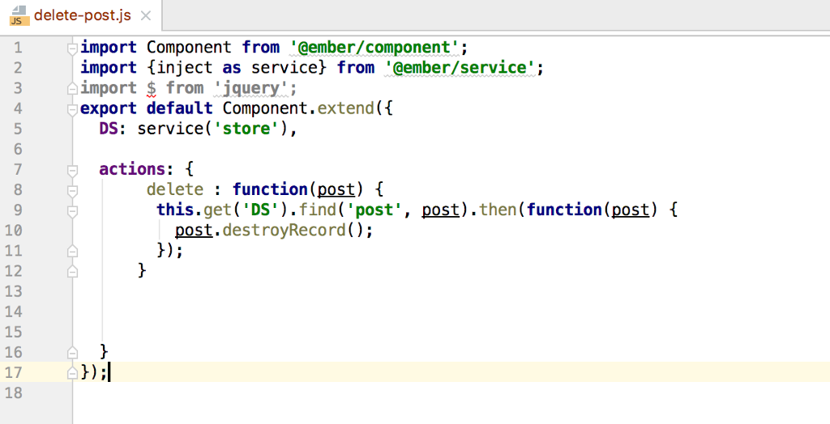The height and width of the screenshot is (424, 830).
Task: Click the '@ember/service' import path
Action: point(460,68)
